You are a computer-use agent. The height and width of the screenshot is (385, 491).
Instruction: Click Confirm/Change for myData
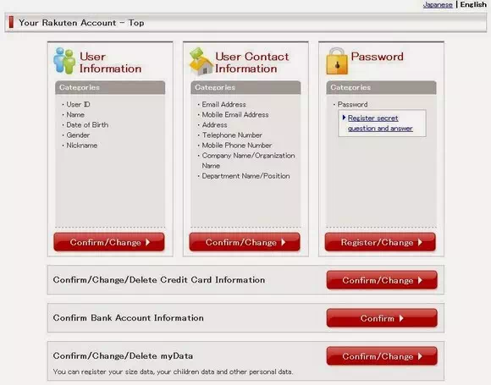(382, 356)
